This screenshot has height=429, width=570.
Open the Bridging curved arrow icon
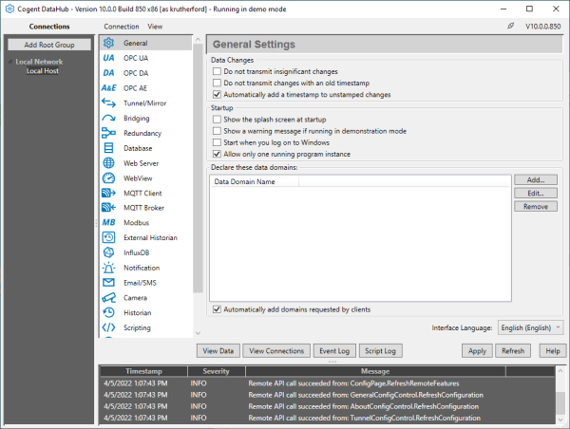[108, 118]
